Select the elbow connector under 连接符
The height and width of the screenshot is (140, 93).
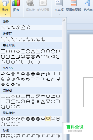pyautogui.click(x=18, y=39)
